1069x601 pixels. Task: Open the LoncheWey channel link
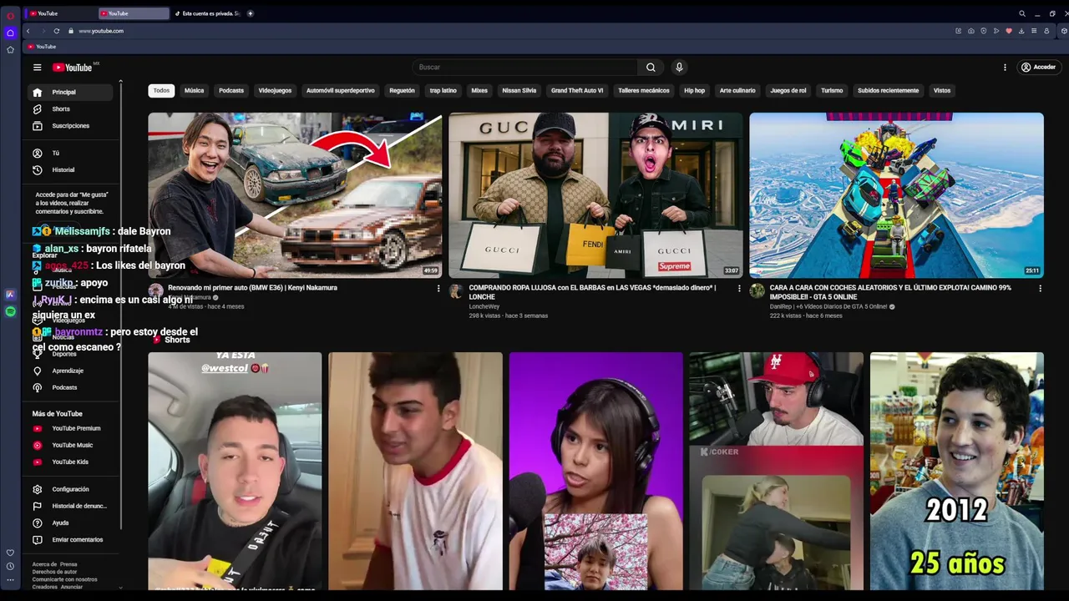(x=484, y=306)
